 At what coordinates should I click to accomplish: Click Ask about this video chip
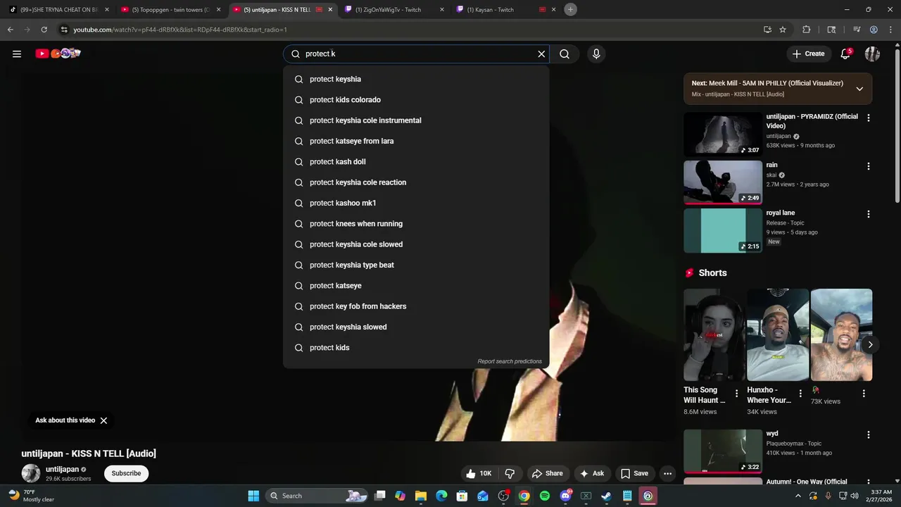point(65,420)
